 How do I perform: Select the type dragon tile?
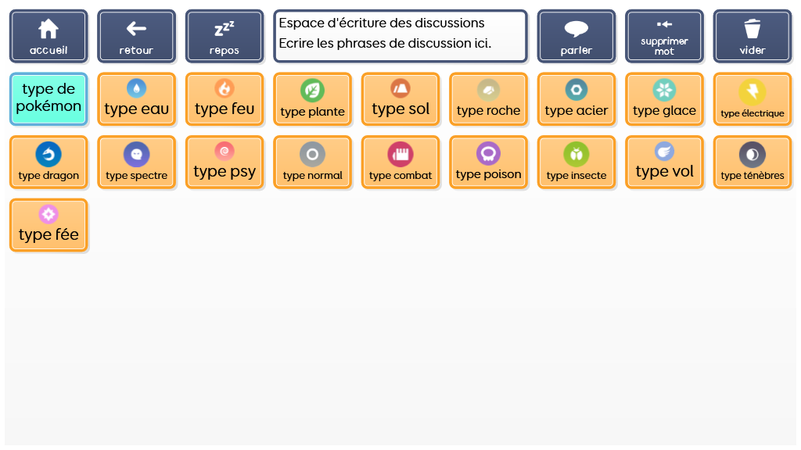coord(48,162)
